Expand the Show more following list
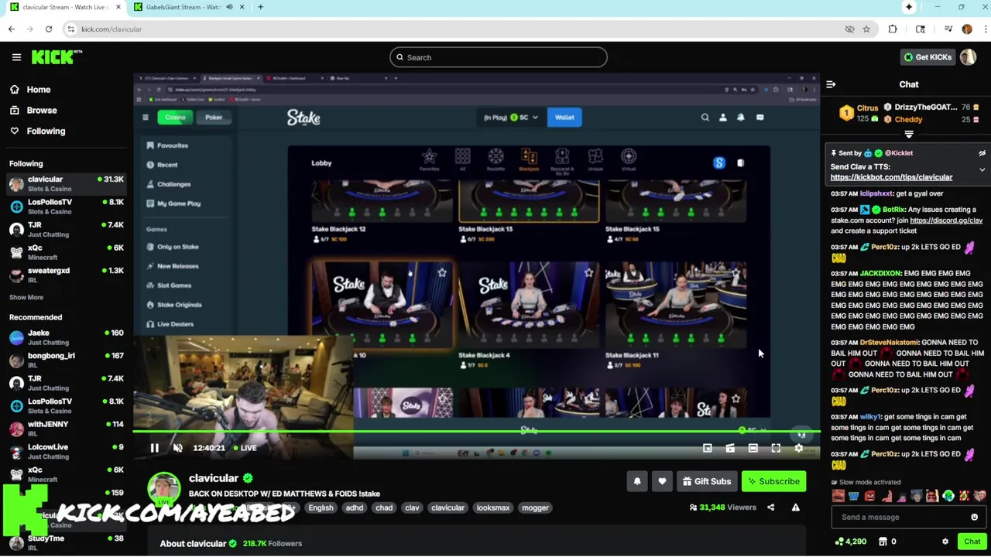991x557 pixels. (26, 297)
